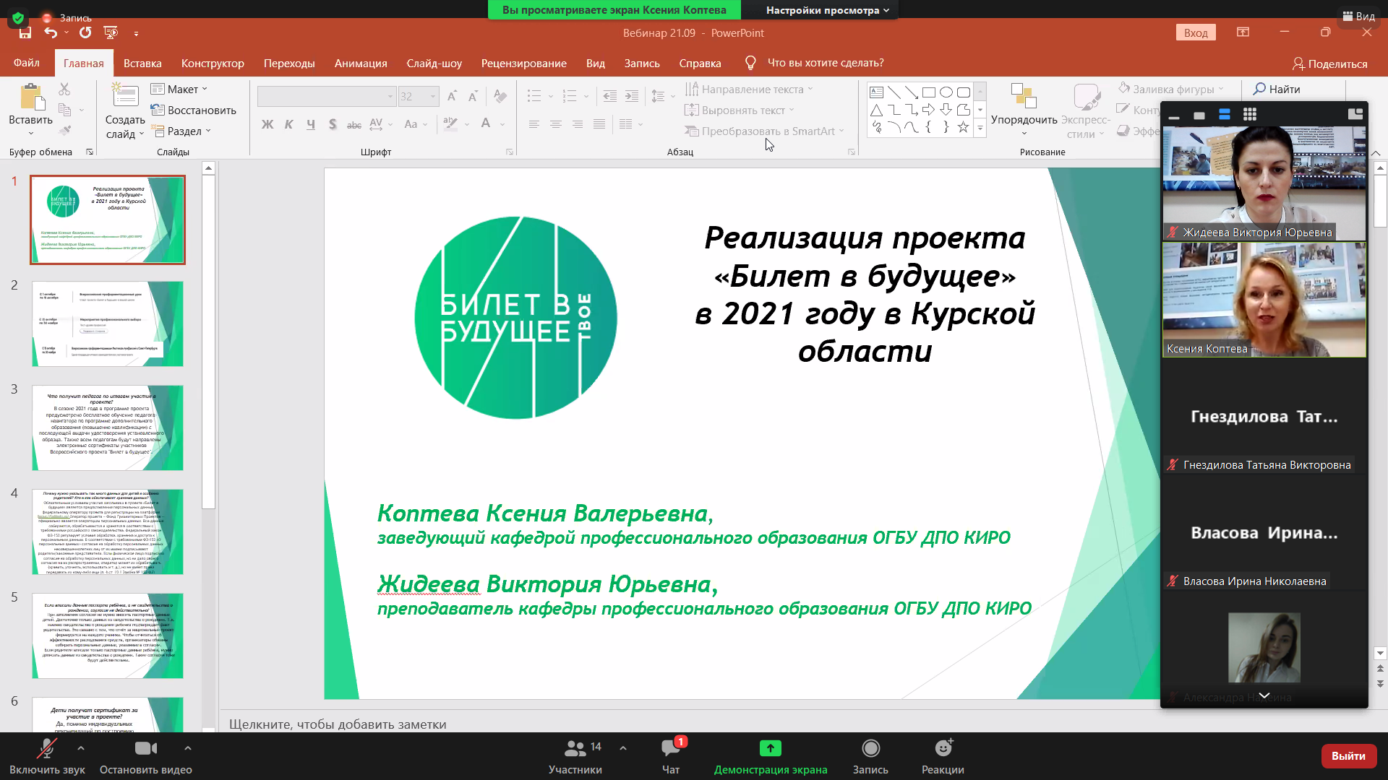Toggle Bold (Ж) formatting
The width and height of the screenshot is (1388, 780).
point(267,124)
